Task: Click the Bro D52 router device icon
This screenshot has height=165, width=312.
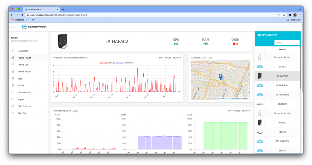Action: coord(260,123)
